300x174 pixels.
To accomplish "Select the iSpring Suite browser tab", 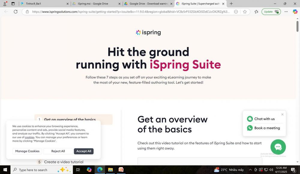I will [x=200, y=4].
